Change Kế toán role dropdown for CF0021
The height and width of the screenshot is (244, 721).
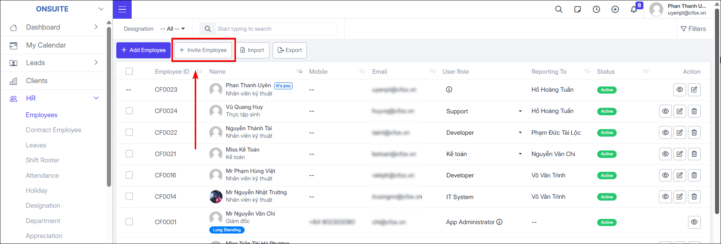484,154
